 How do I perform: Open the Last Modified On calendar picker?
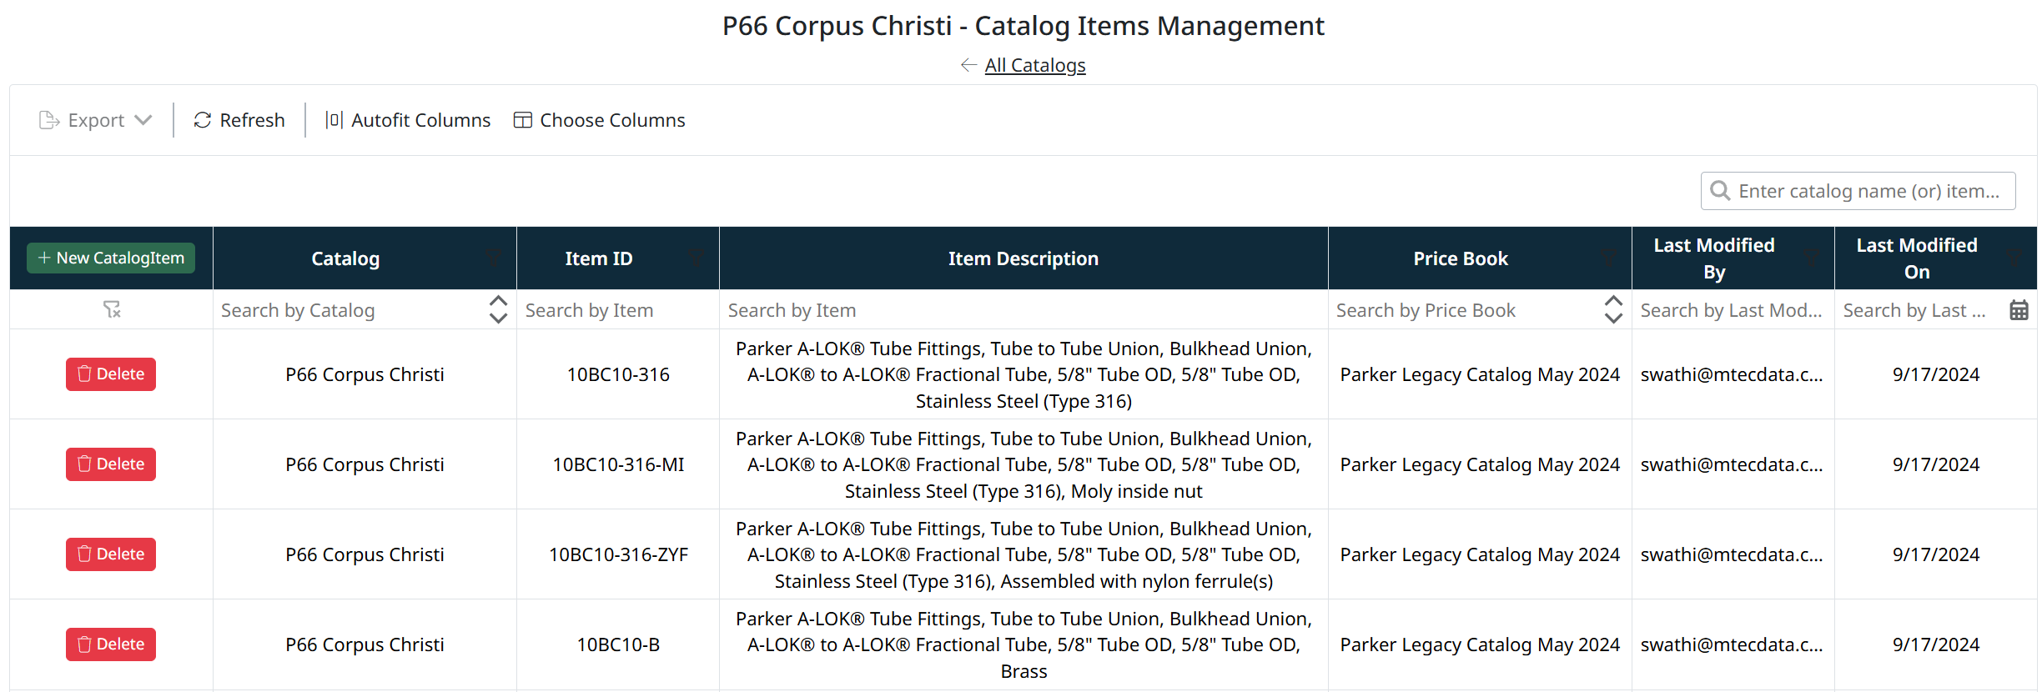point(2019,310)
